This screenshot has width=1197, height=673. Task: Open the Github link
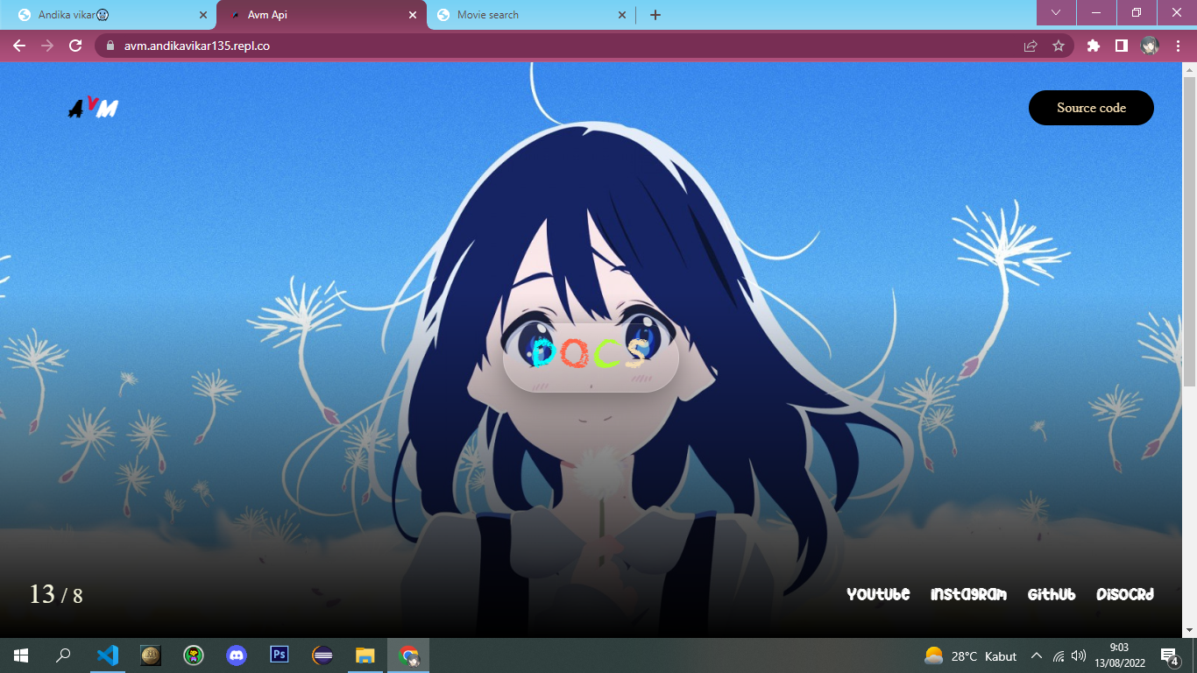(1051, 594)
